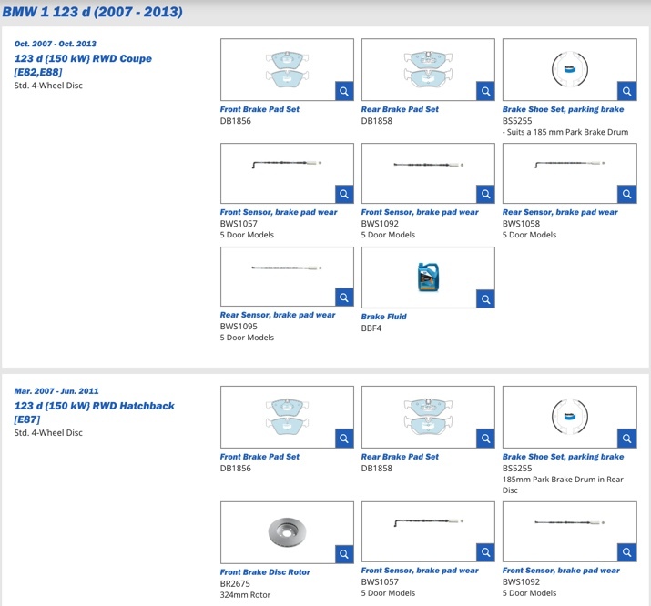Zoom the Coupe parking brake shoe set image
Viewport: 651px width, 606px height.
pos(627,91)
